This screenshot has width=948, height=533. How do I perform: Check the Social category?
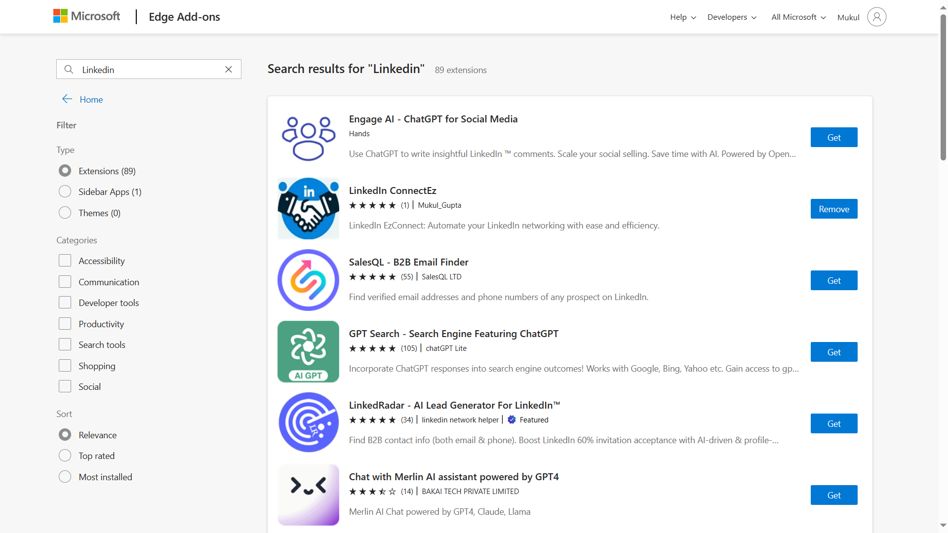click(65, 386)
